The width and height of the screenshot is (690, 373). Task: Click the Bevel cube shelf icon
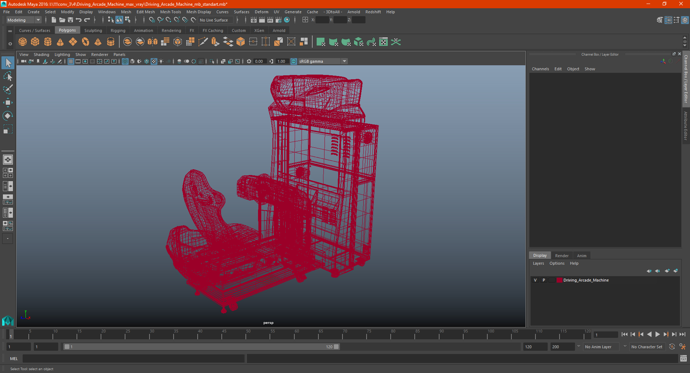click(x=241, y=42)
